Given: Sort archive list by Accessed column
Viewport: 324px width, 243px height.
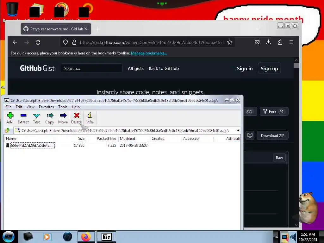Looking at the screenshot, I should tap(197, 139).
